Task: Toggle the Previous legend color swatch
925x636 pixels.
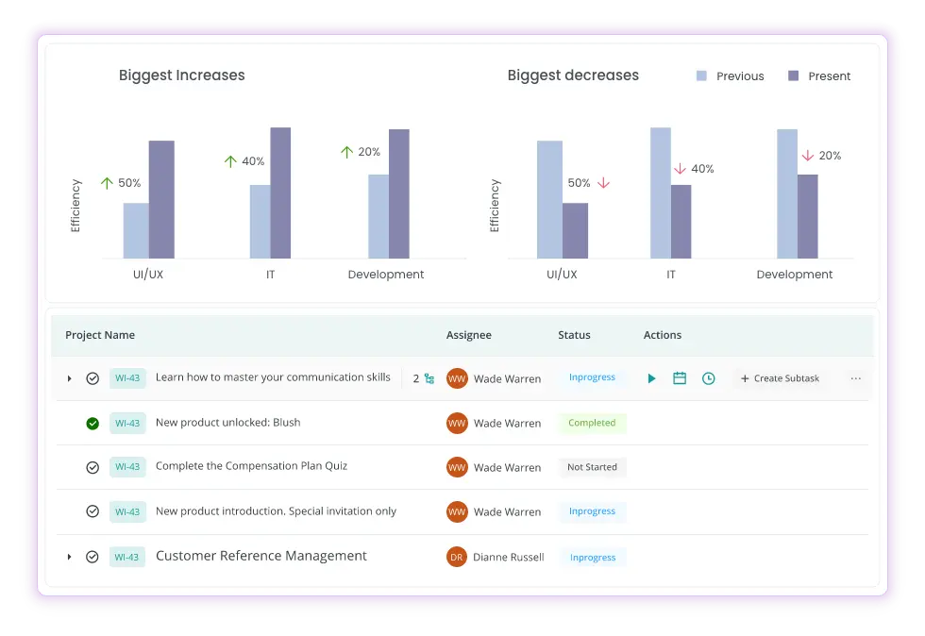Action: tap(701, 75)
